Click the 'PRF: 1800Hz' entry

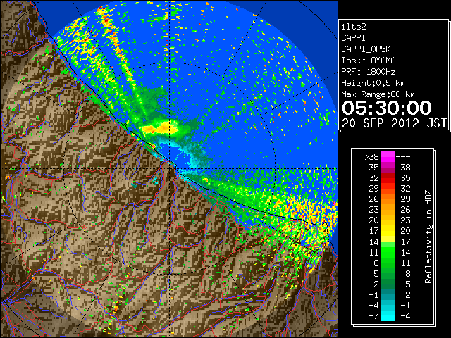368,72
